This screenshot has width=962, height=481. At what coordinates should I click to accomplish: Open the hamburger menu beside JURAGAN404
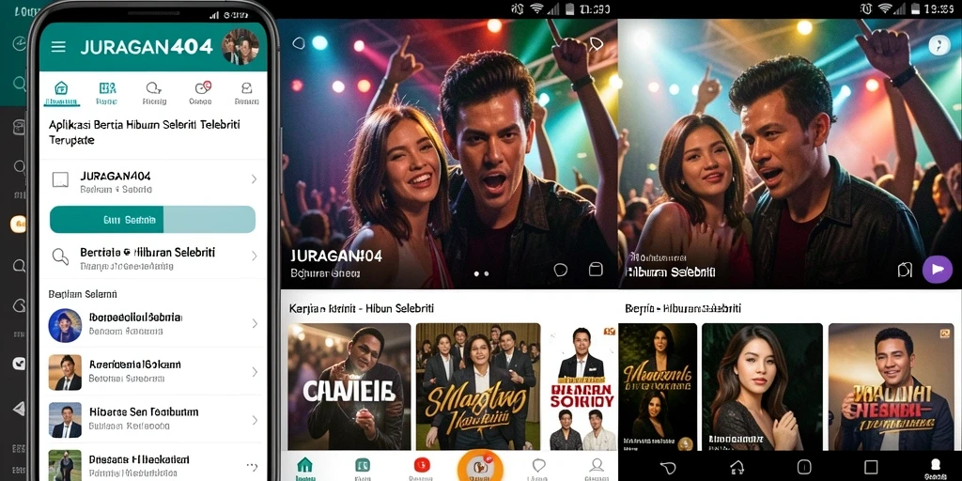[x=58, y=47]
